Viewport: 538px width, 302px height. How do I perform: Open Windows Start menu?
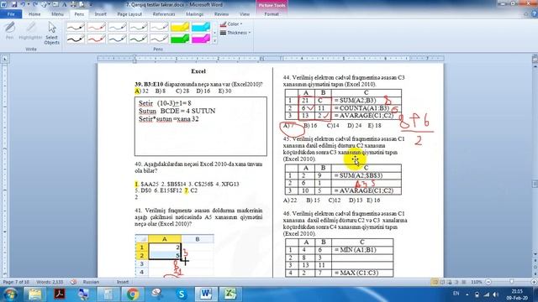[10, 294]
